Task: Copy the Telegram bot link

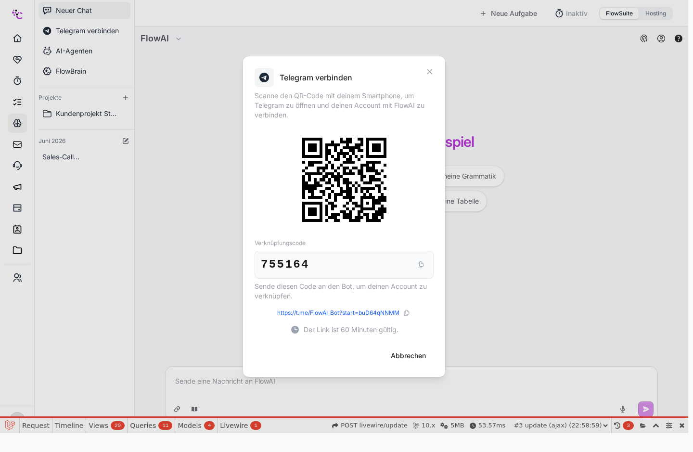Action: tap(407, 313)
